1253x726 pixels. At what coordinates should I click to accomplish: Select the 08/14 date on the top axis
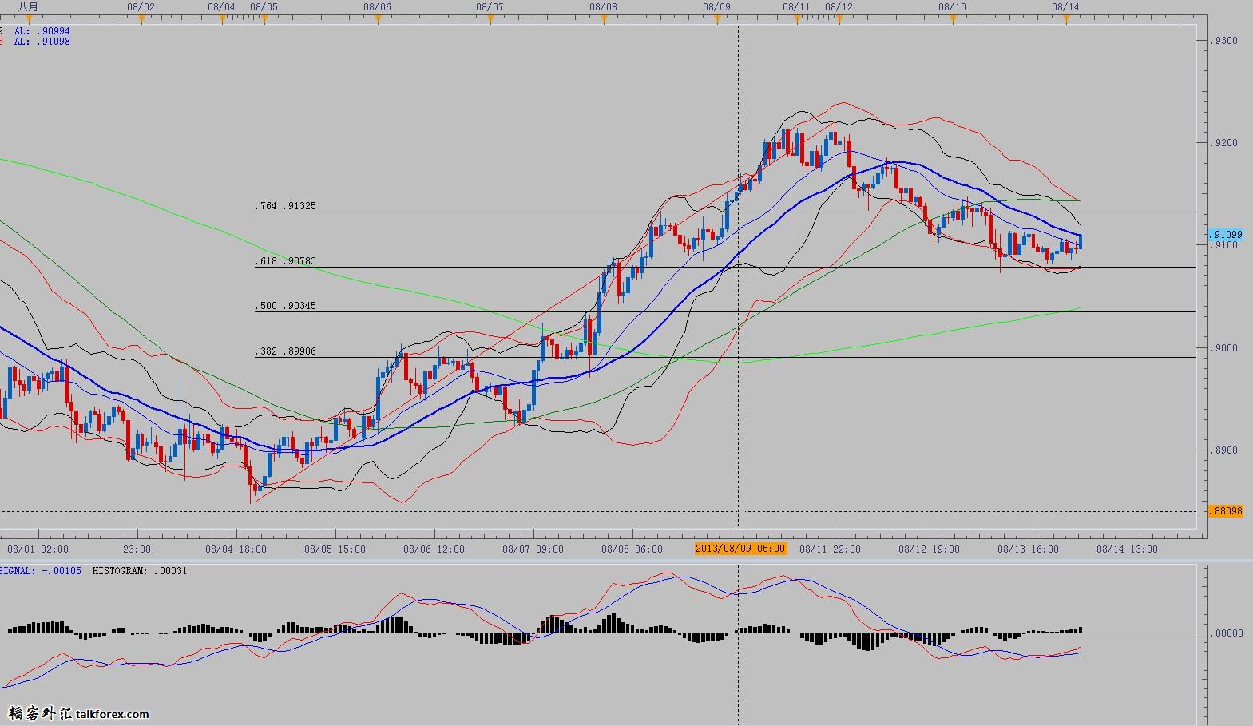click(1065, 6)
